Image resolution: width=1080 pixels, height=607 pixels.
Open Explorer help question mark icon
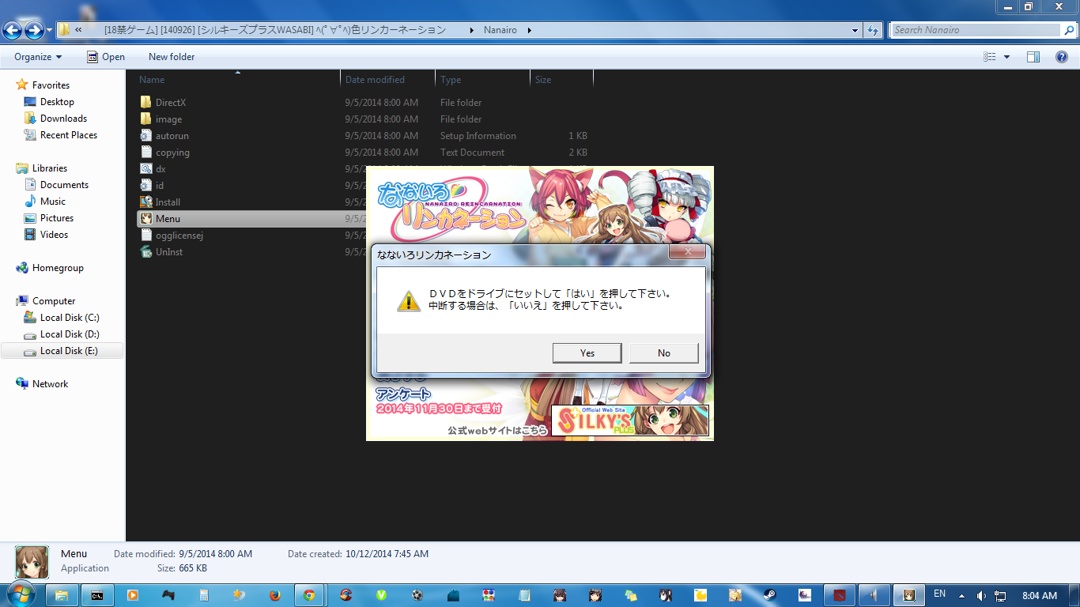(1063, 57)
